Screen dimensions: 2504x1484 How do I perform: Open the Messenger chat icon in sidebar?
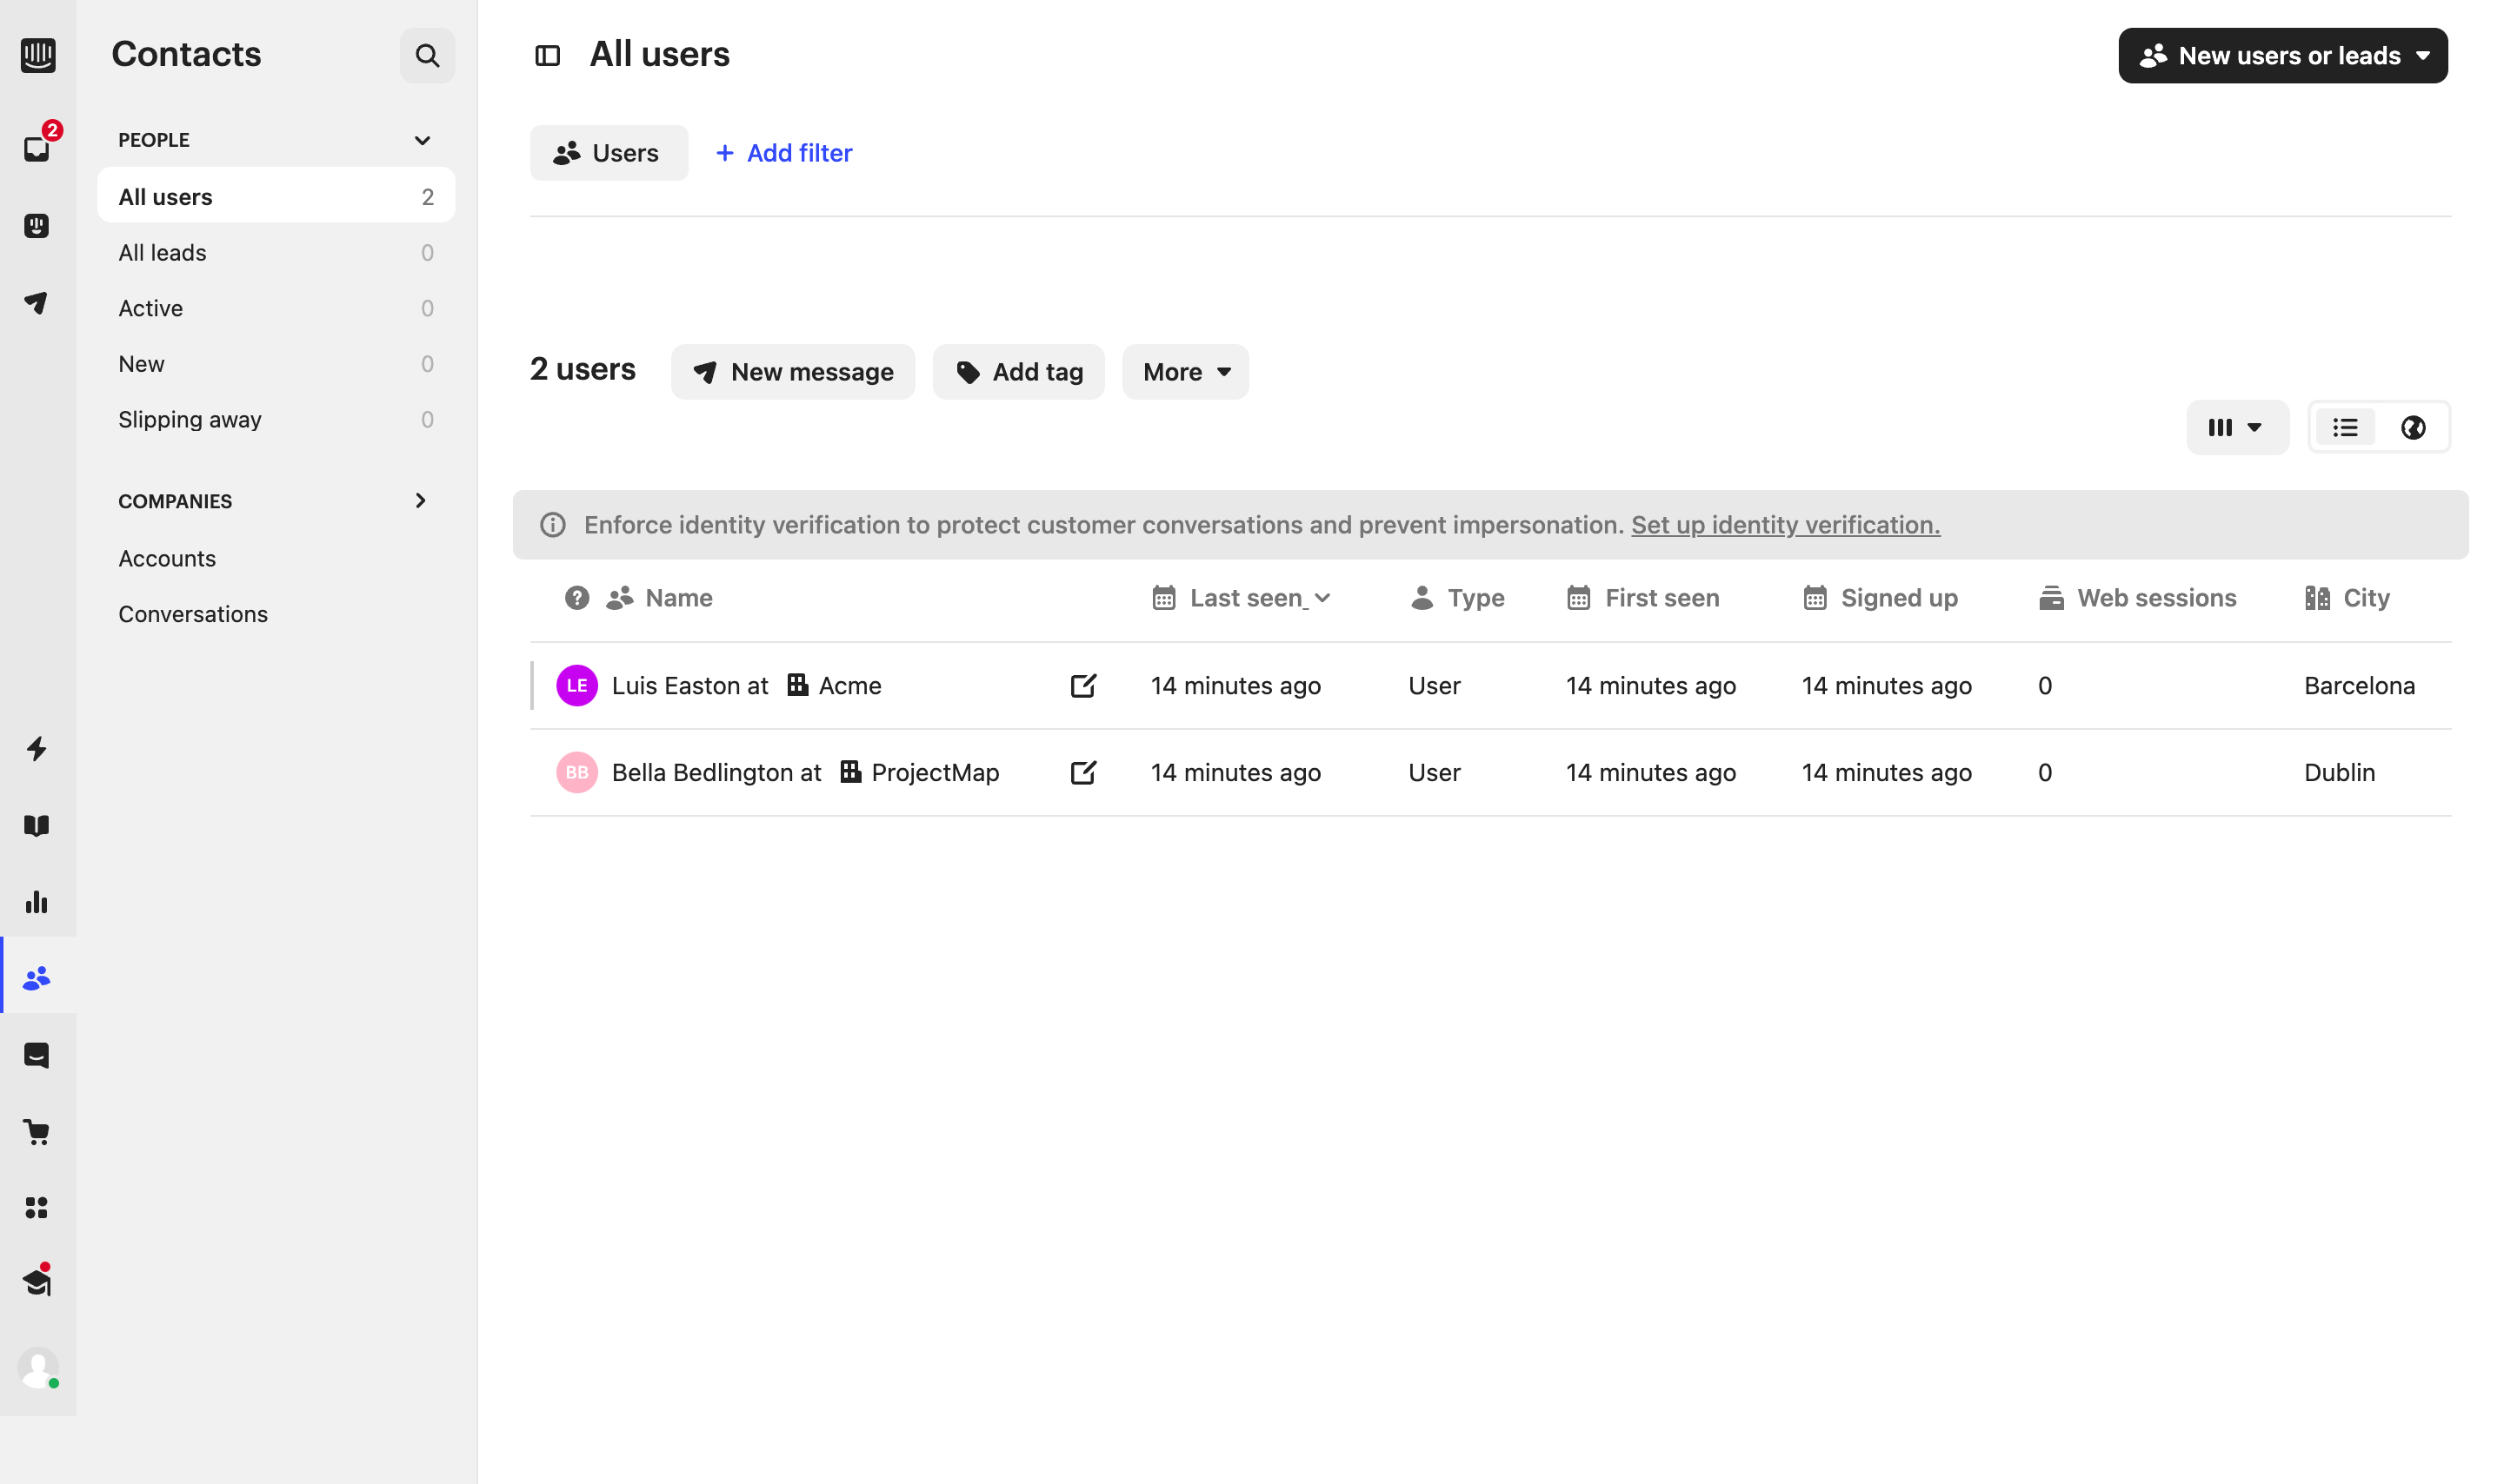click(x=37, y=1055)
